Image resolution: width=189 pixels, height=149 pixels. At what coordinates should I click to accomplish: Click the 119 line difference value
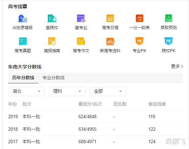point(152,116)
